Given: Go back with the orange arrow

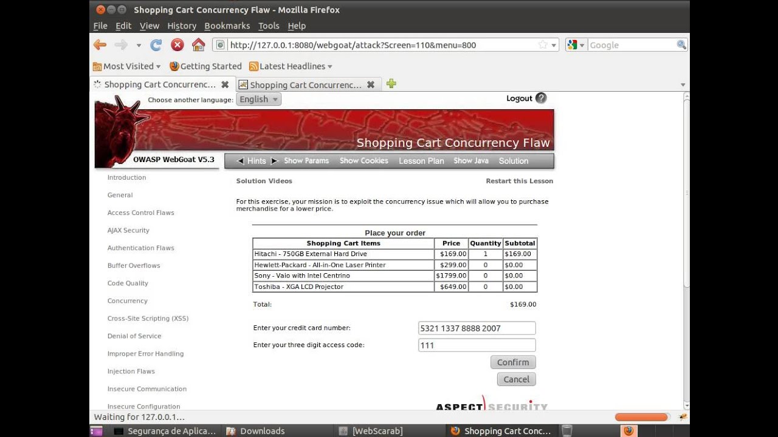Looking at the screenshot, I should point(100,44).
